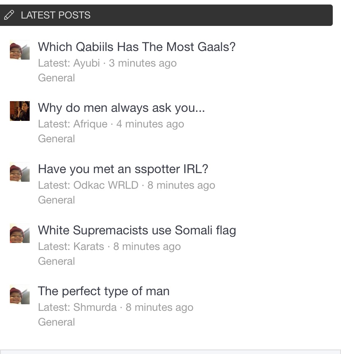Open thread Why do men always ask you...
The height and width of the screenshot is (354, 341).
pos(121,108)
